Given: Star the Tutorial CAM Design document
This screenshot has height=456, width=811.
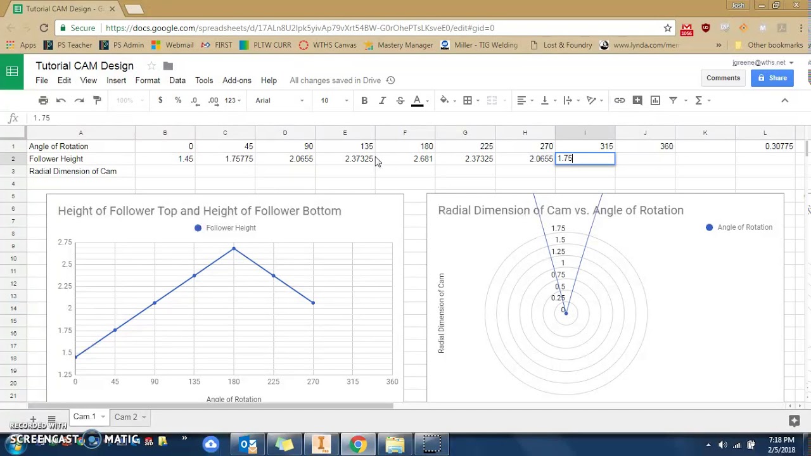Looking at the screenshot, I should [151, 66].
